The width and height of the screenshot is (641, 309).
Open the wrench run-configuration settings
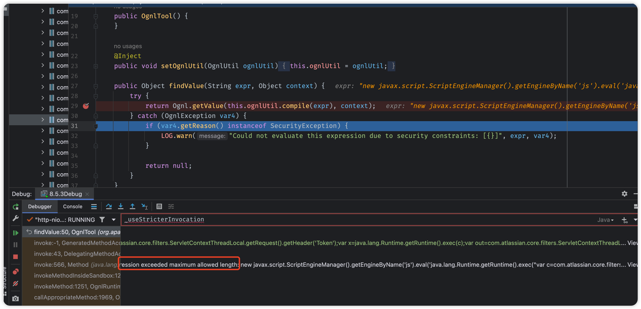pyautogui.click(x=16, y=218)
